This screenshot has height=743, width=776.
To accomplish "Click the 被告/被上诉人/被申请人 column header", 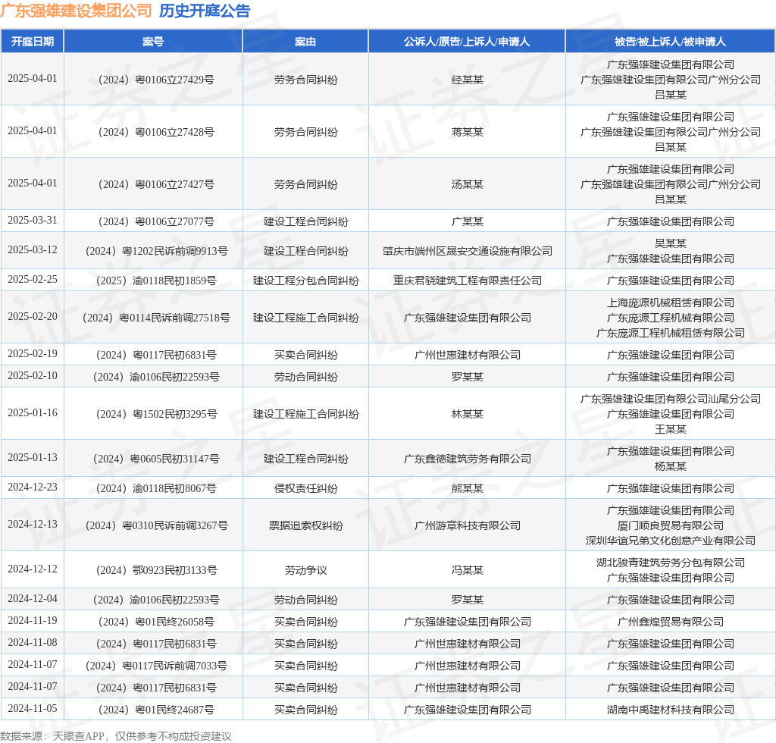I will (670, 42).
